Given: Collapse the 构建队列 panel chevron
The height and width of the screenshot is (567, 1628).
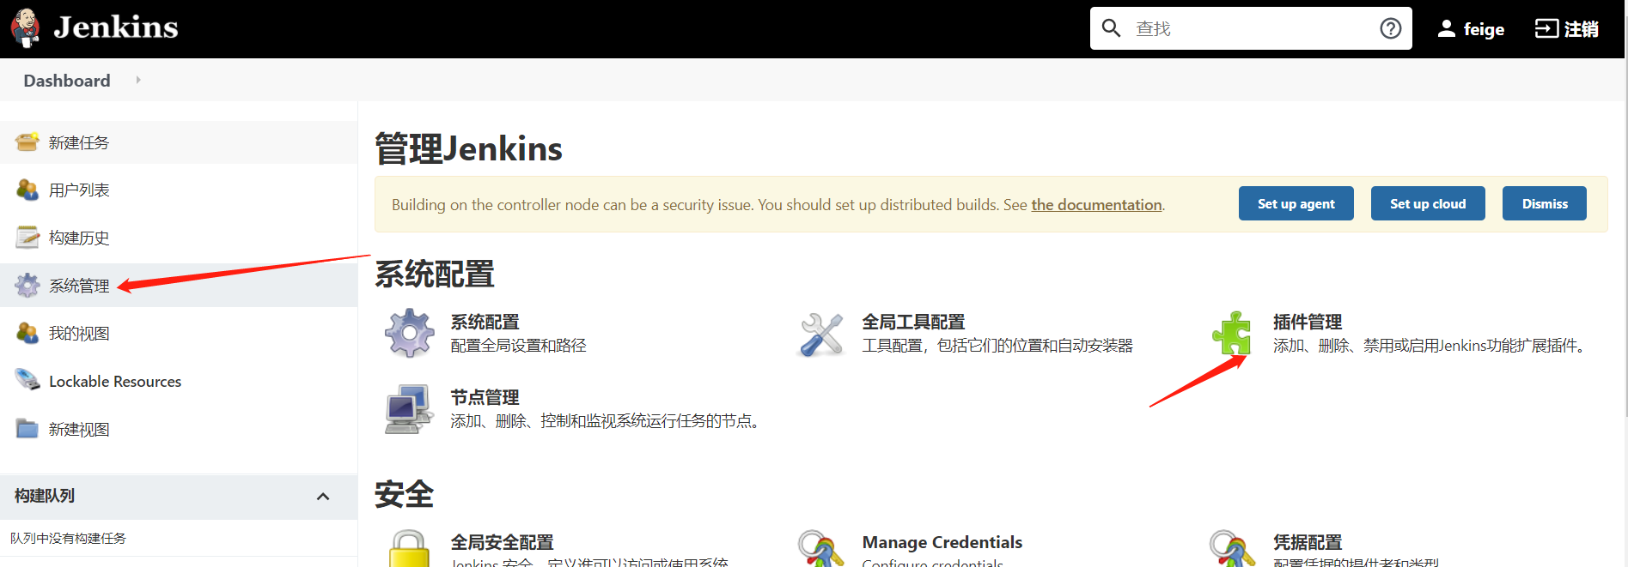Looking at the screenshot, I should [323, 497].
